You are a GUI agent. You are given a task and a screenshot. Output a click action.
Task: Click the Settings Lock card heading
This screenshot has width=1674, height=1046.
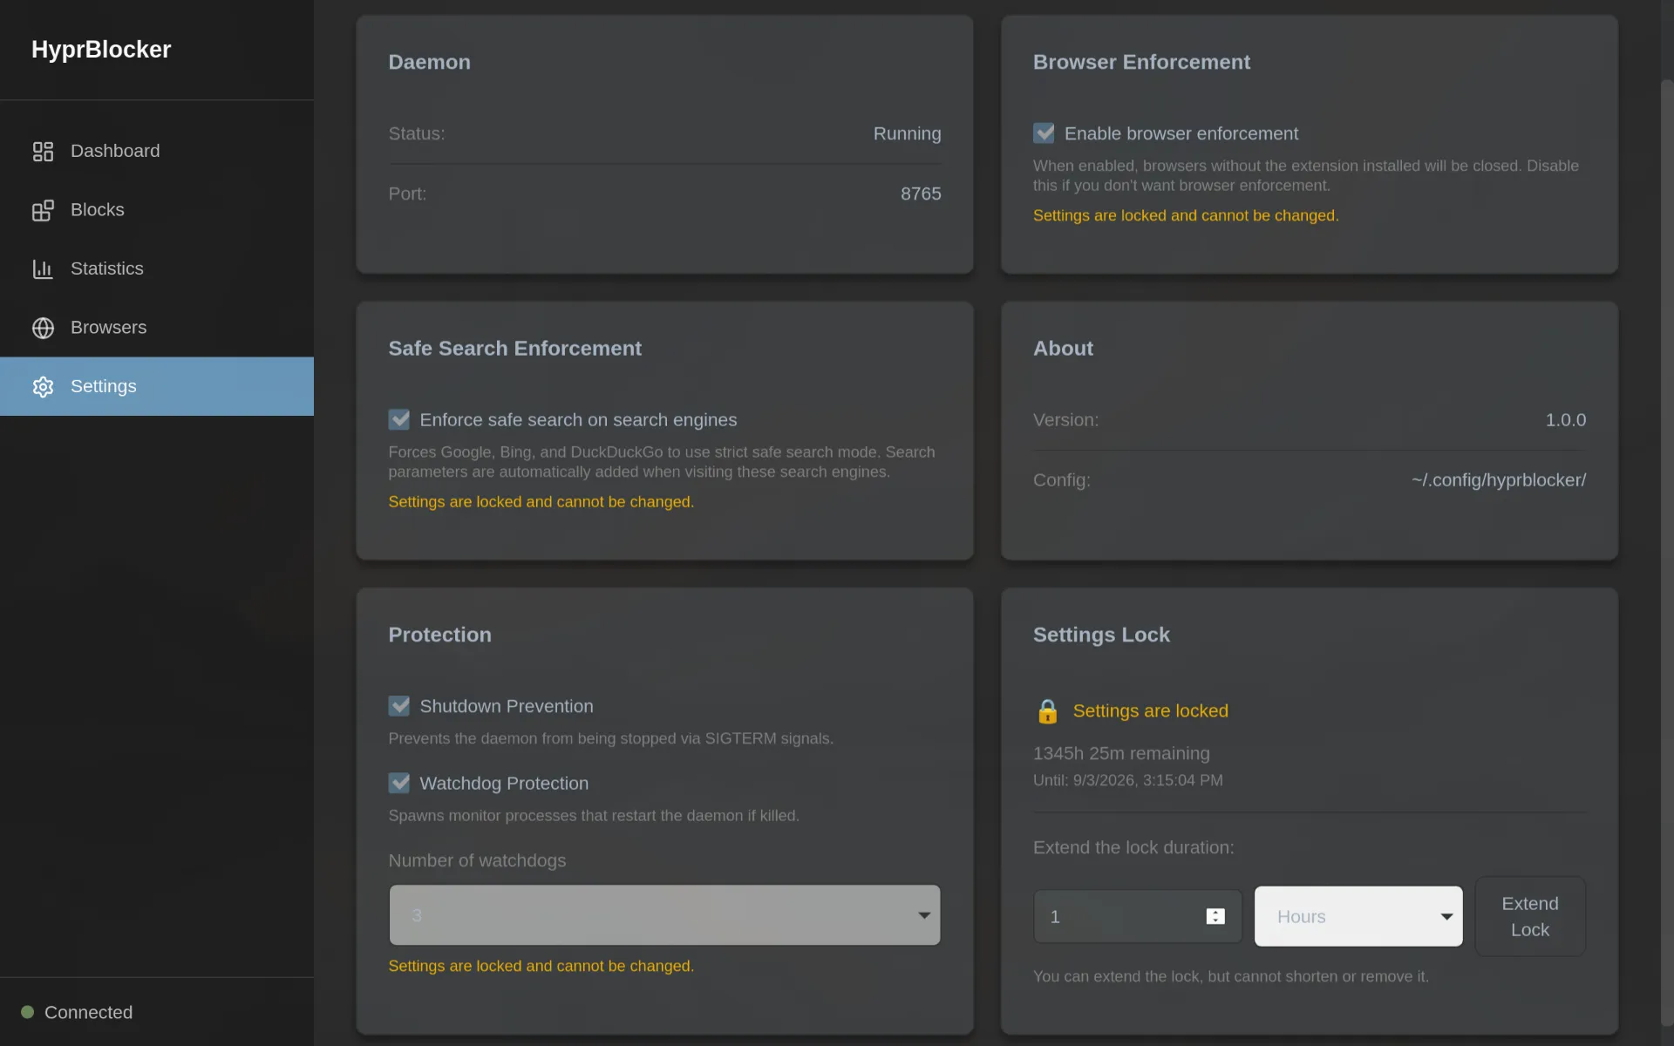1101,635
